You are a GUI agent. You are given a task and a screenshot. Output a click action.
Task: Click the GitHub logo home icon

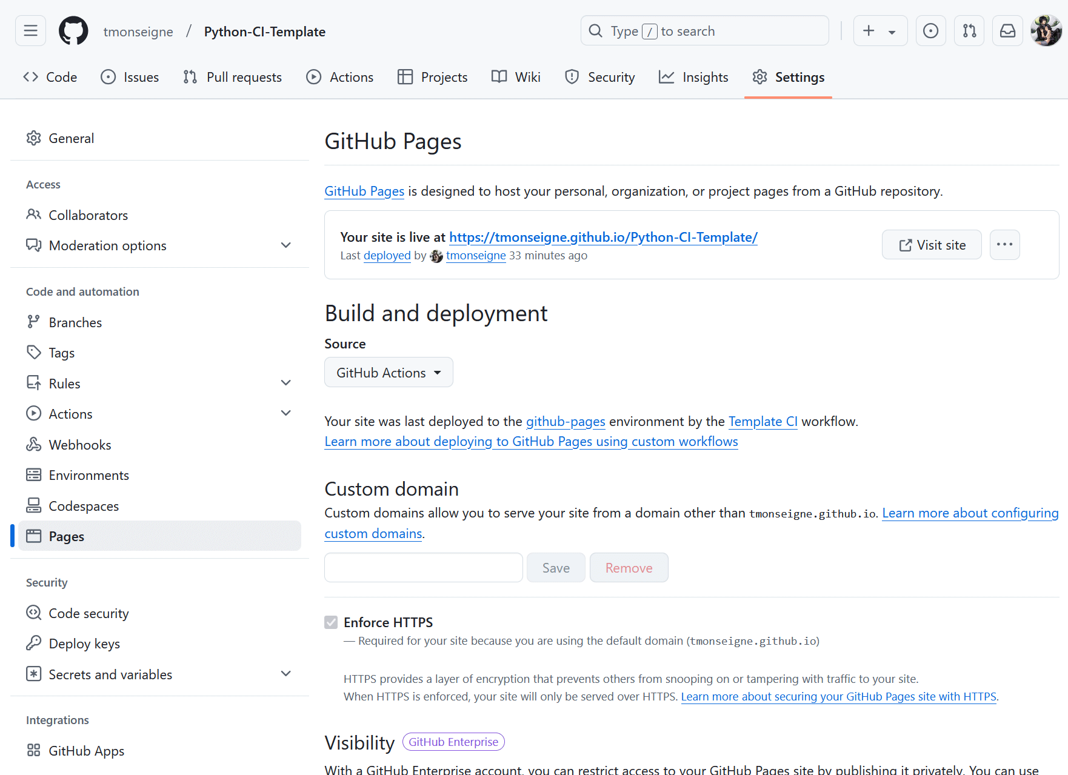tap(73, 31)
